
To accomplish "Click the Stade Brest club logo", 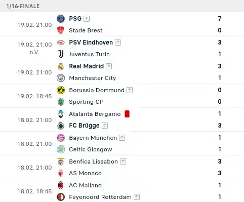I will (61, 30).
